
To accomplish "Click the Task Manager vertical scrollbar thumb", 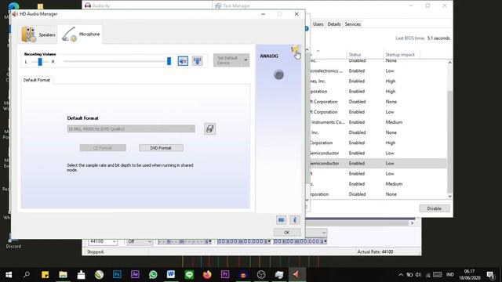I will [449, 143].
